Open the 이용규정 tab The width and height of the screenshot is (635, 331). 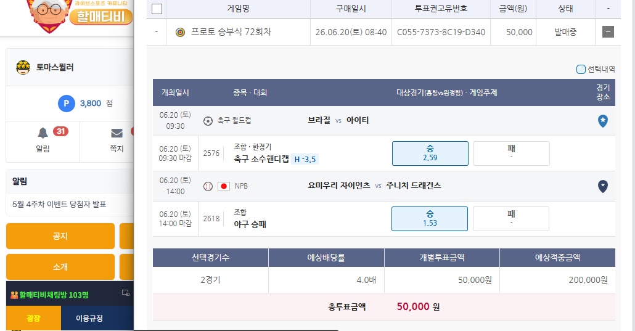point(89,318)
